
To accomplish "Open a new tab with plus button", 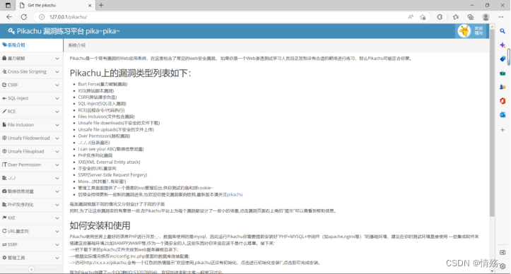I will pos(101,5).
